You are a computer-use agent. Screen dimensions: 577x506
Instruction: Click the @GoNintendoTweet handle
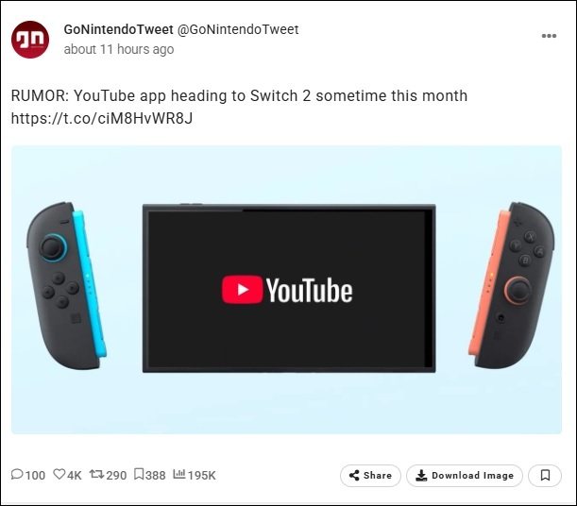coord(238,29)
